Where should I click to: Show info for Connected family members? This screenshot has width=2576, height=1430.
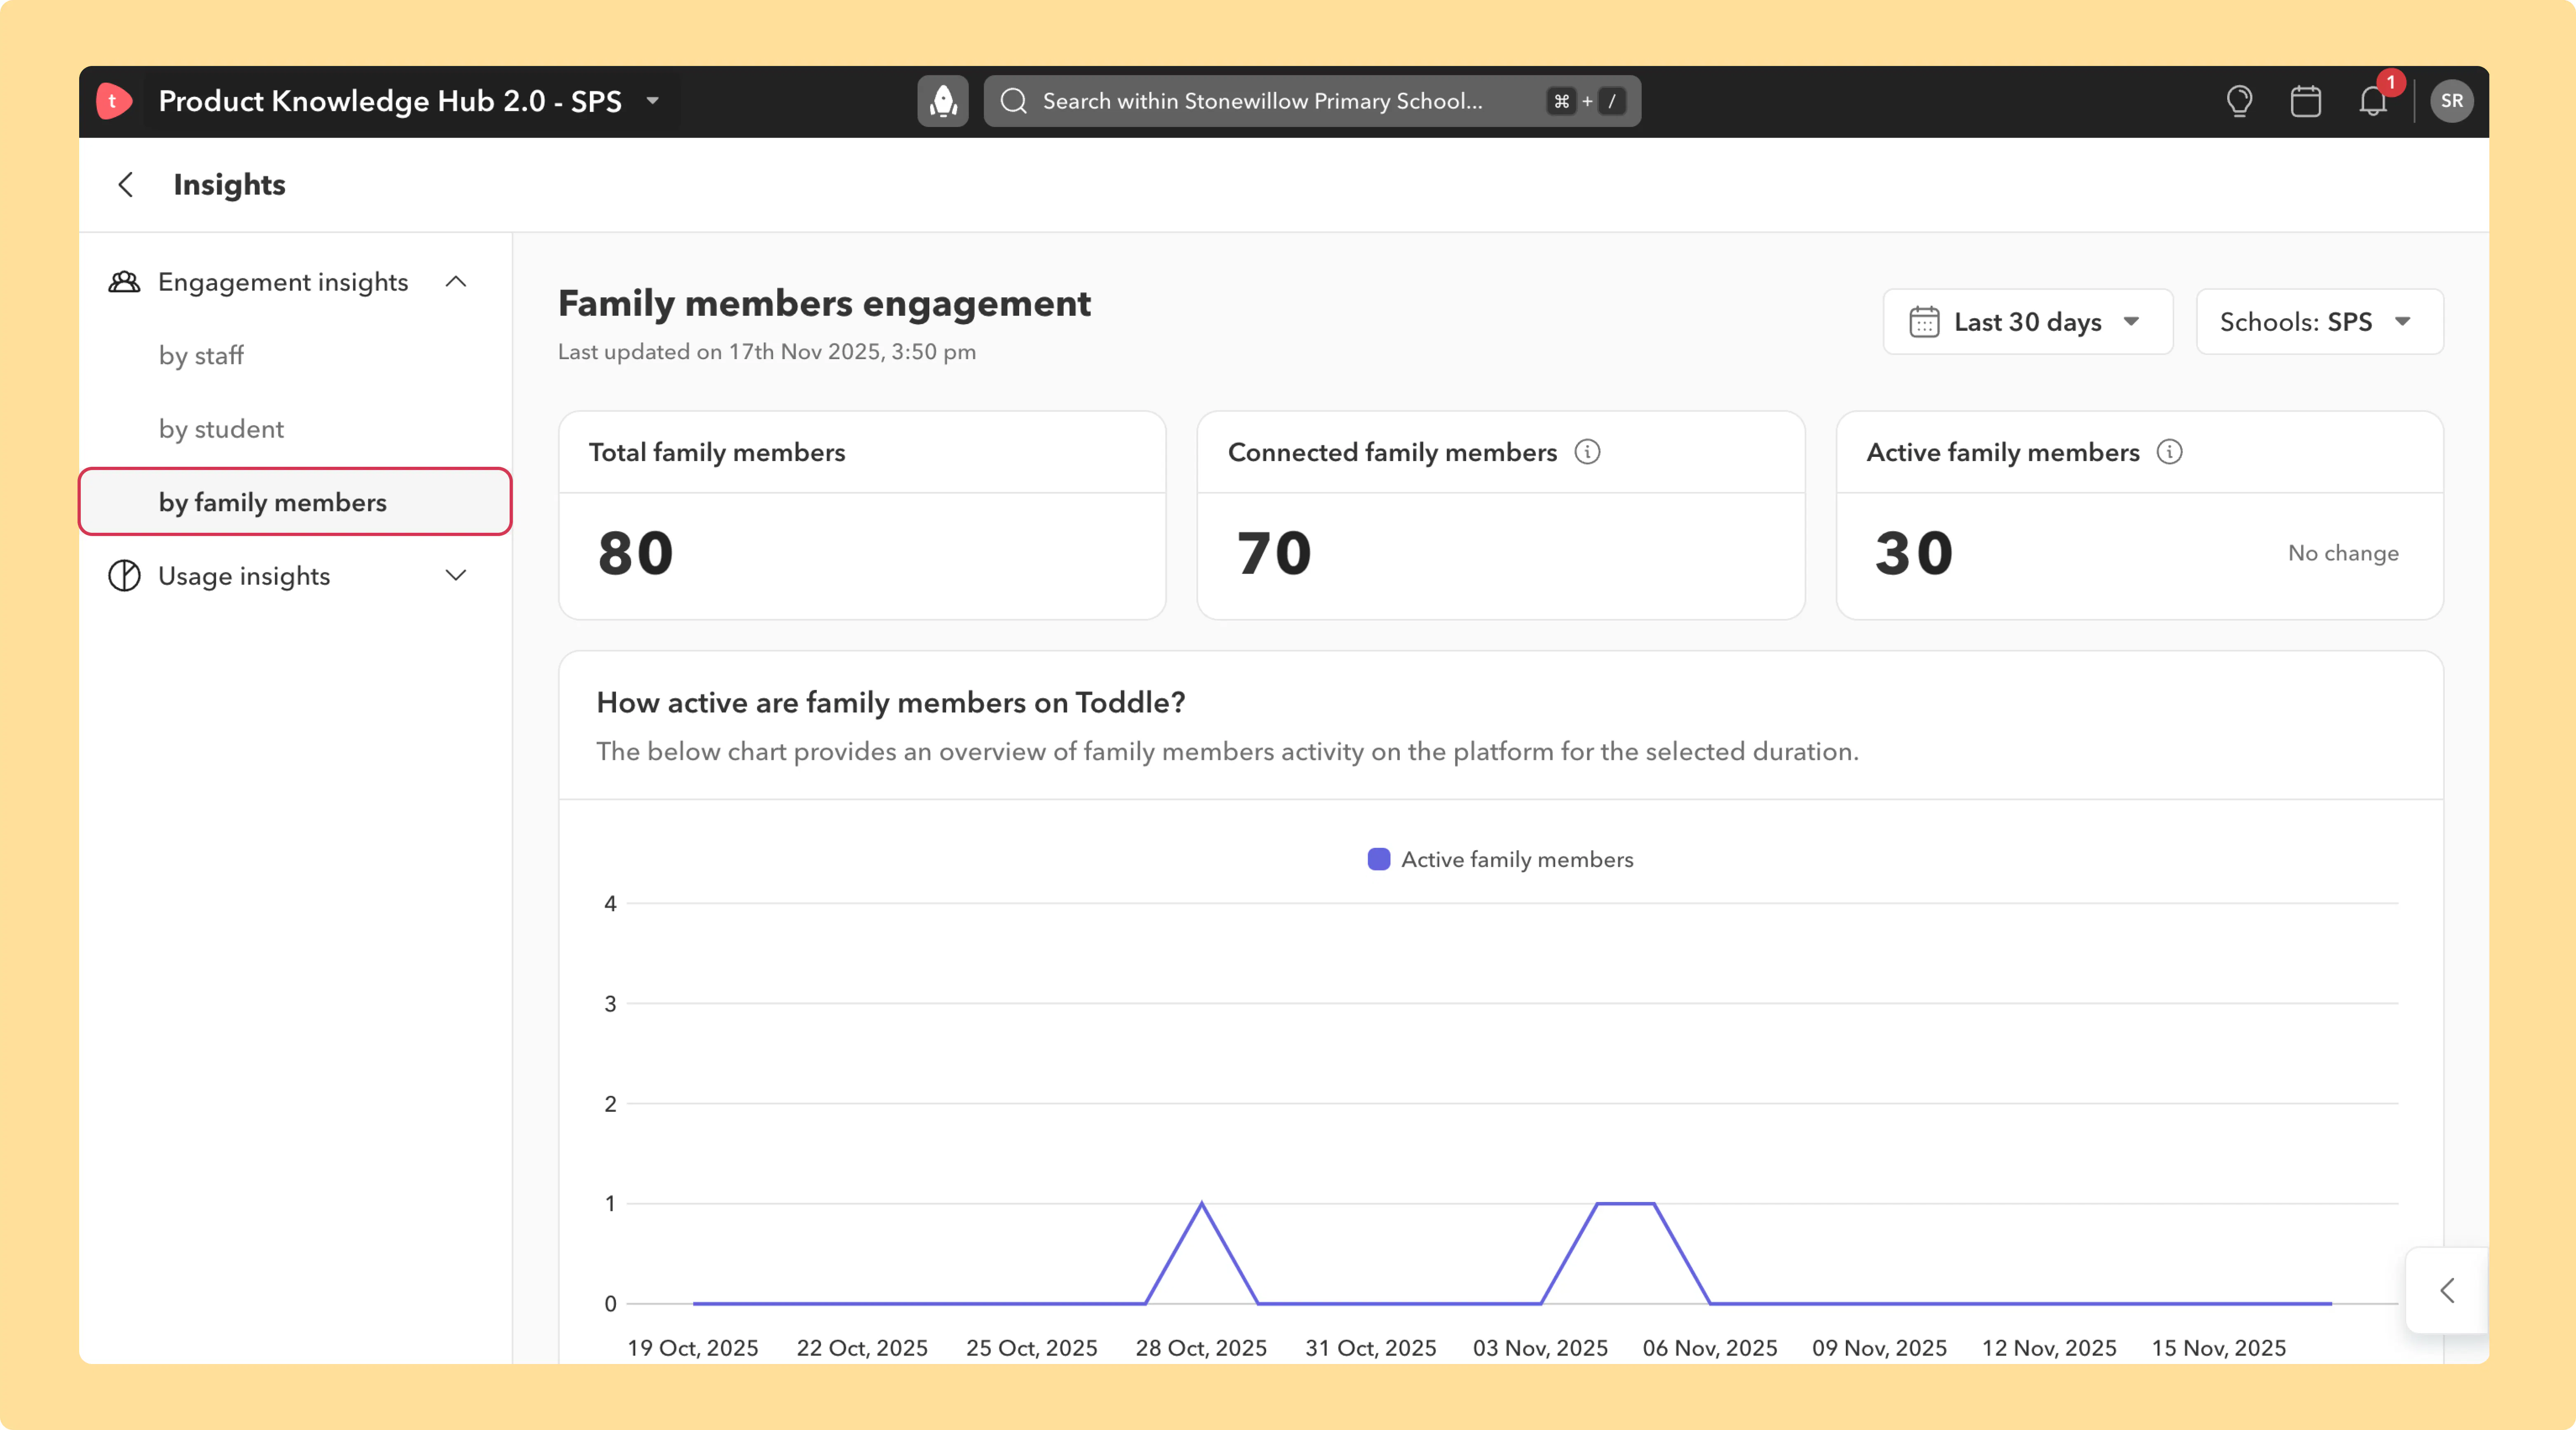point(1587,452)
